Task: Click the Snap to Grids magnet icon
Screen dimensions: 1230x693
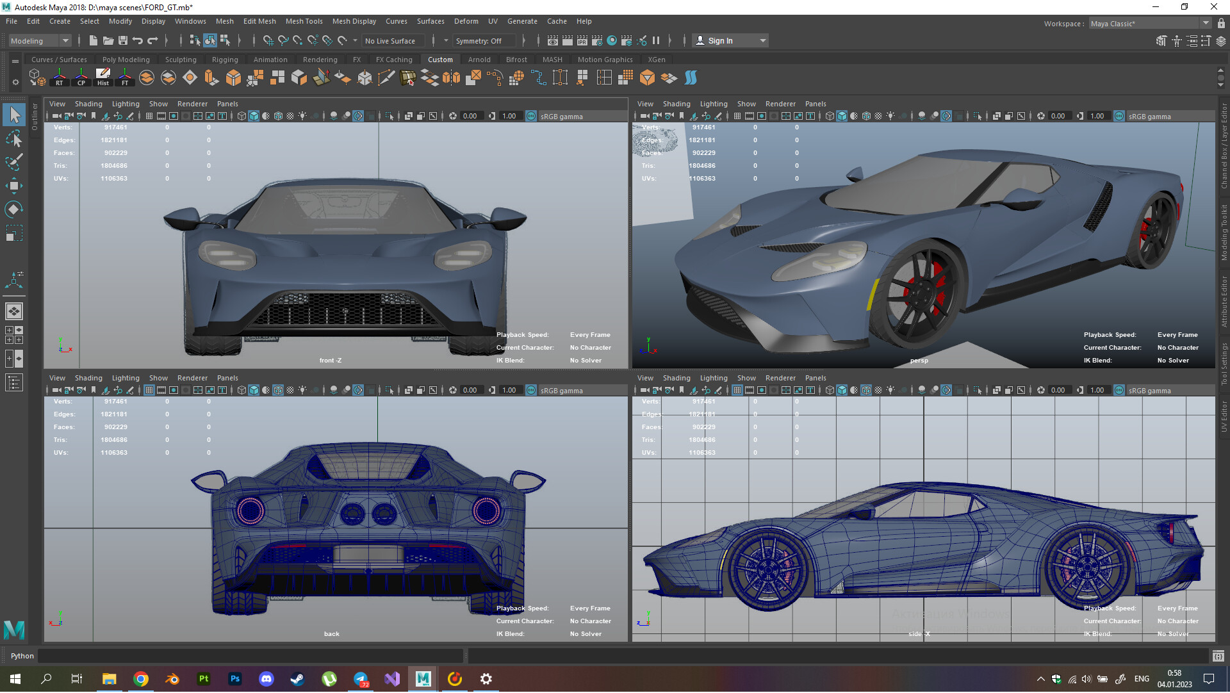Action: 268,40
